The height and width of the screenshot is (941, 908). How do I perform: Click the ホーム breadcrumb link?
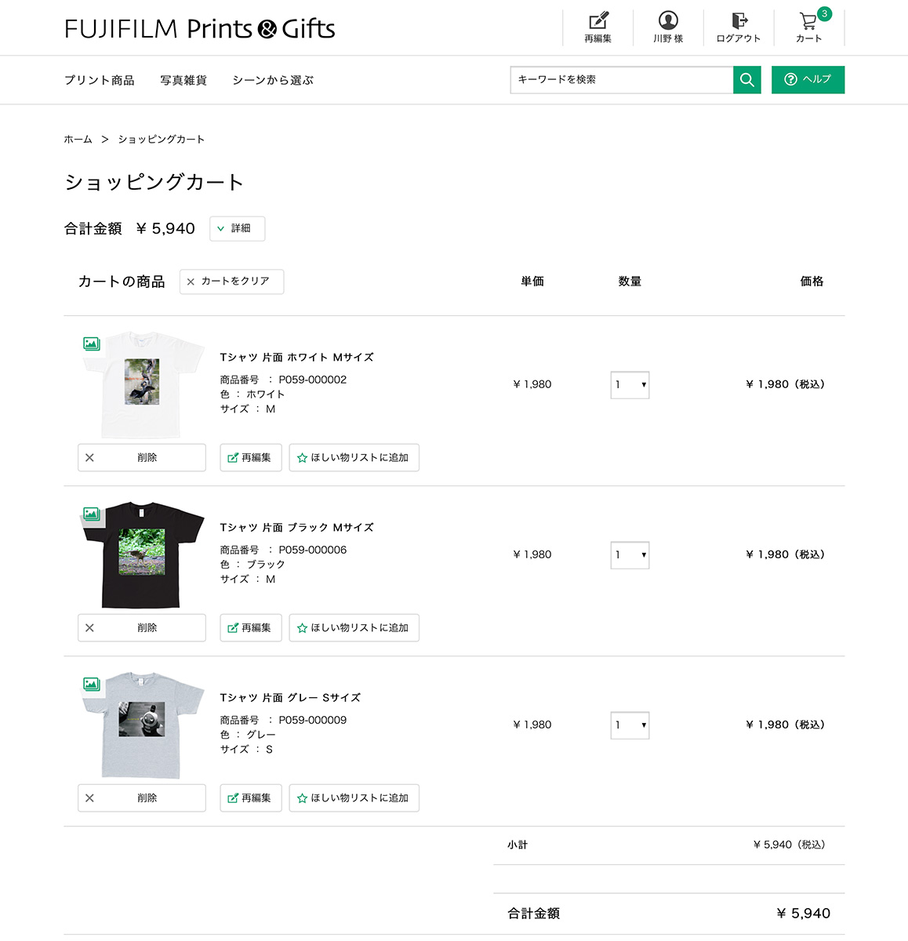click(78, 140)
